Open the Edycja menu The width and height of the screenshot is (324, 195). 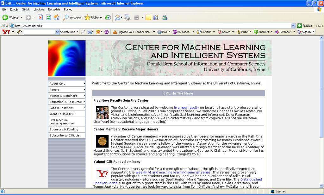point(14,9)
